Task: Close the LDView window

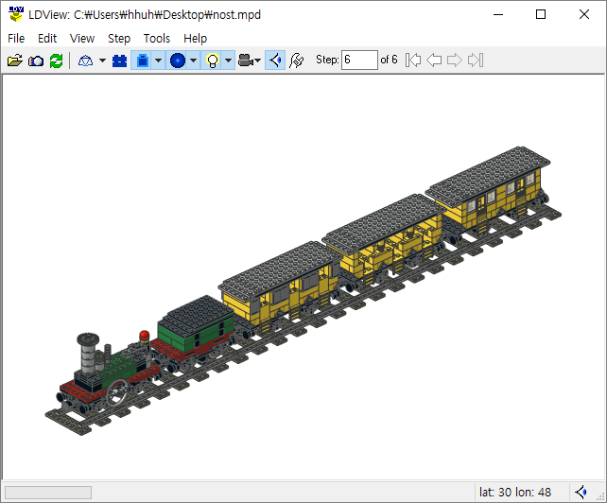Action: pyautogui.click(x=583, y=15)
